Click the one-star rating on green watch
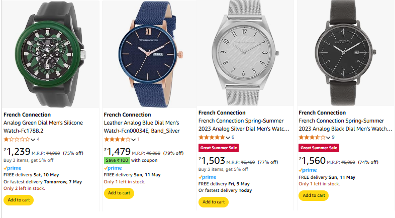Image resolution: width=395 pixels, height=218 pixels. pyautogui.click(x=17, y=139)
